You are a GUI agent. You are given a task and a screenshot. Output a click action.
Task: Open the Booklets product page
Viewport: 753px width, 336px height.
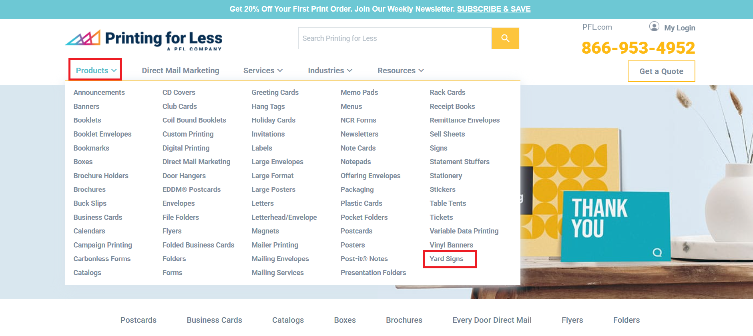pyautogui.click(x=87, y=120)
